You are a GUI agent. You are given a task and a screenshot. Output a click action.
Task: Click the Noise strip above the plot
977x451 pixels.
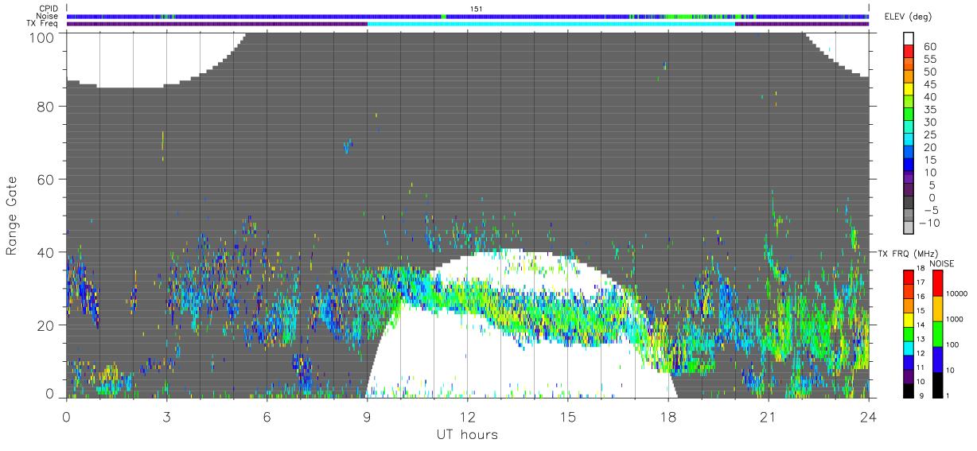[x=468, y=16]
